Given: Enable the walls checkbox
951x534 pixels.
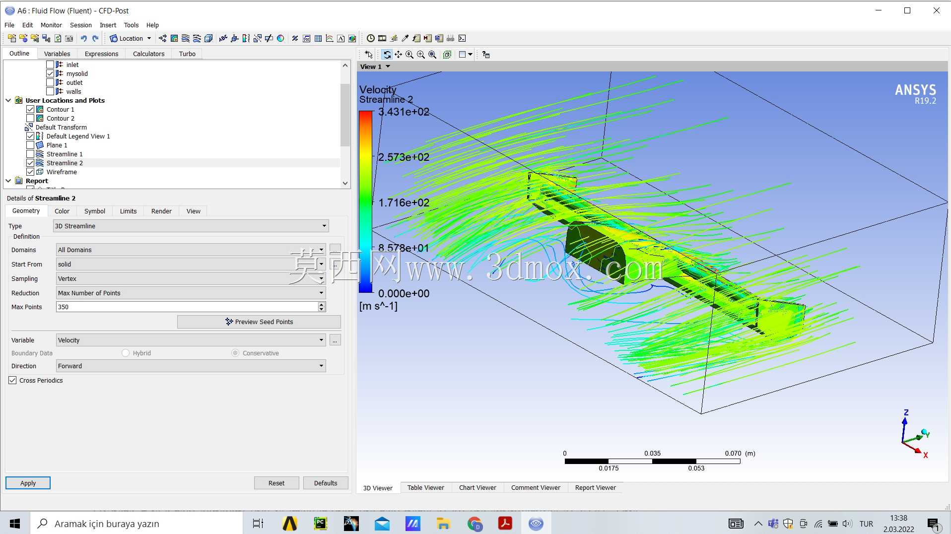Looking at the screenshot, I should click(x=50, y=91).
